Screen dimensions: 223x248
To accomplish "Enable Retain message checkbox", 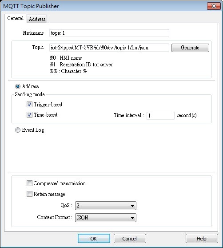I will (29, 194).
